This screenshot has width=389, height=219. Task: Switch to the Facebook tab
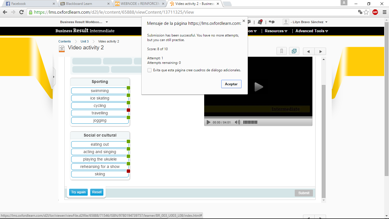click(x=28, y=4)
